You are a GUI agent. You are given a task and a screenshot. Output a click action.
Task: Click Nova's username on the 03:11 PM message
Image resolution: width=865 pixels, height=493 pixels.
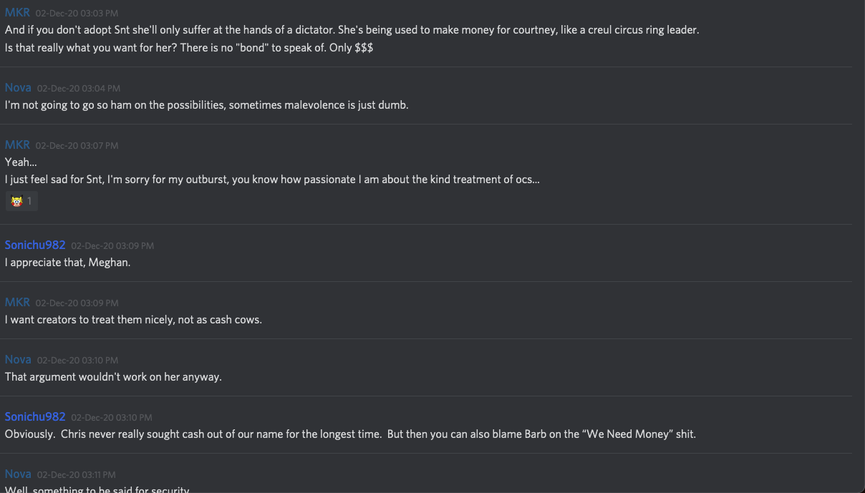18,474
